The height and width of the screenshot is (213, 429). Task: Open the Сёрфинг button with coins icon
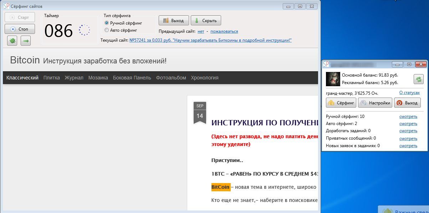341,103
